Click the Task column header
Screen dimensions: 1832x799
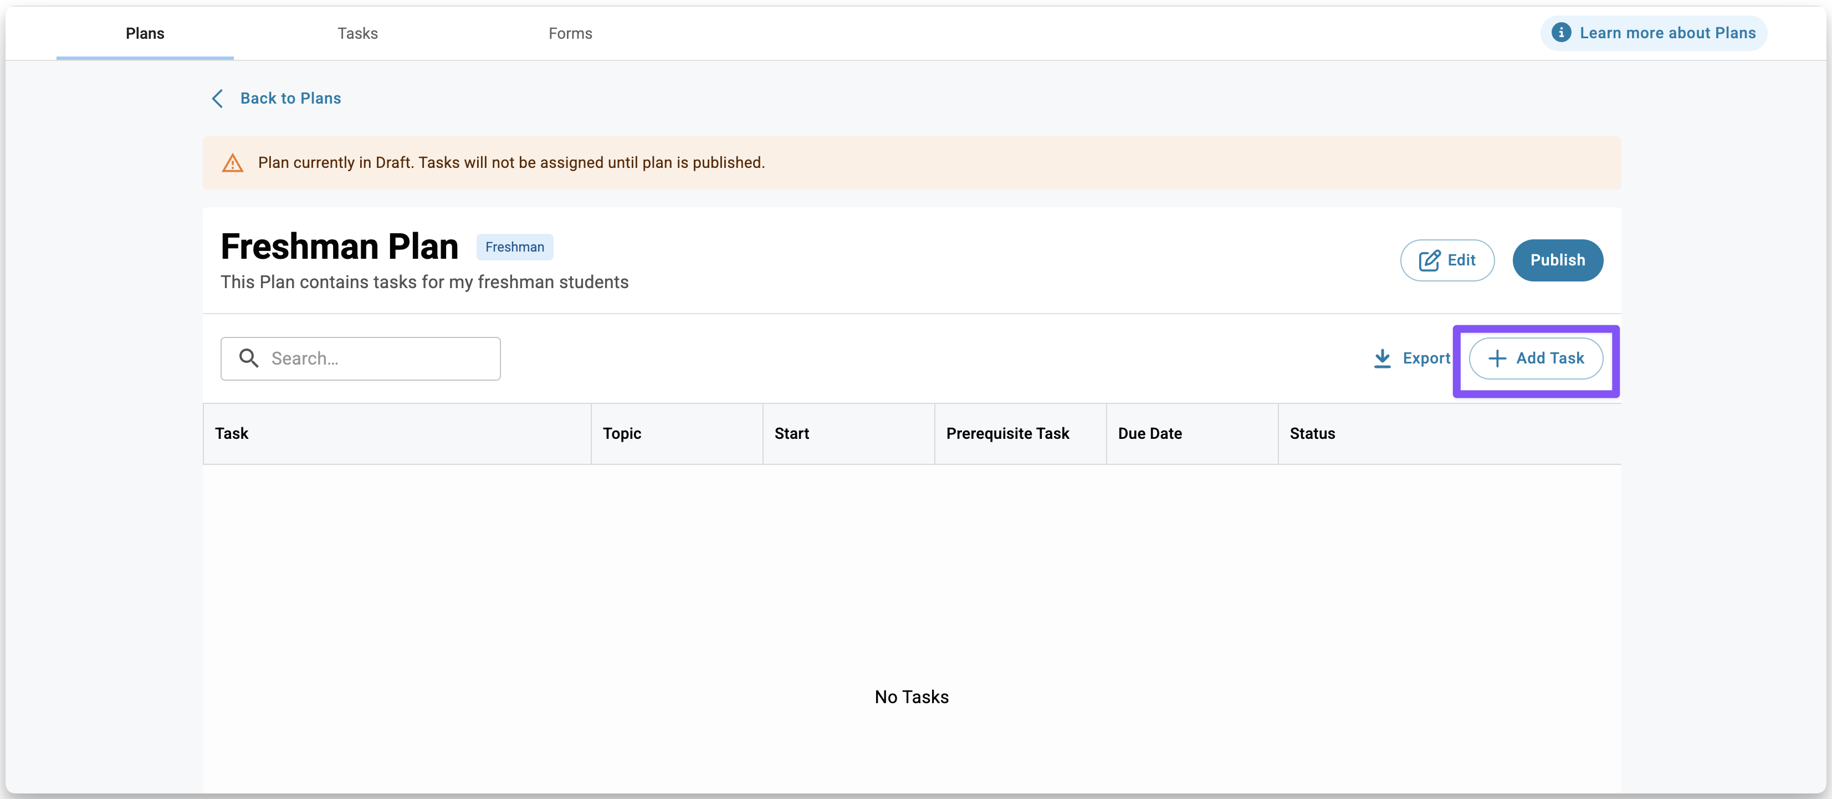pyautogui.click(x=397, y=434)
